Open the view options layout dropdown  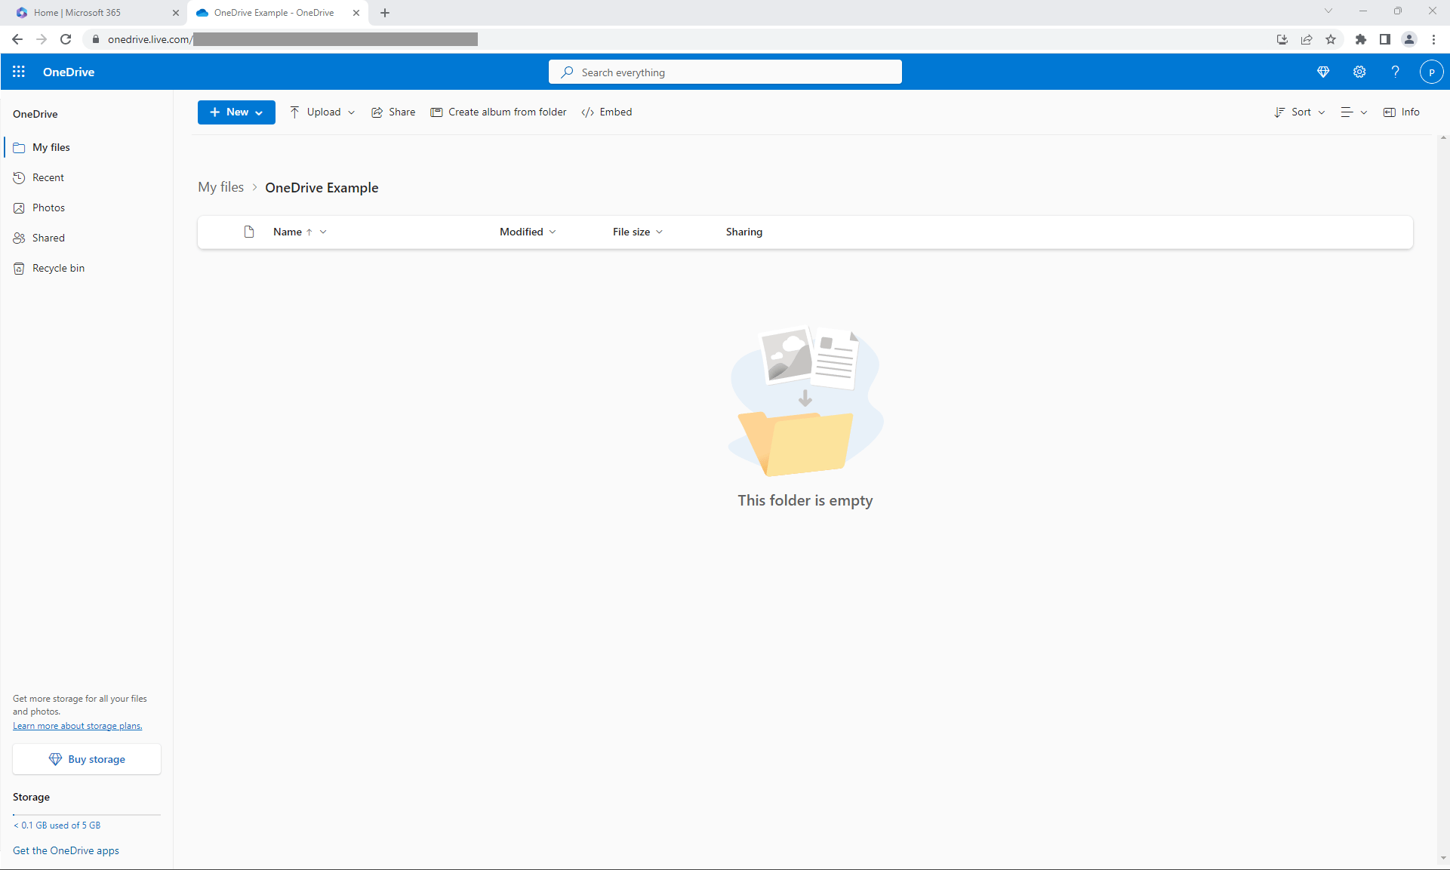pos(1353,112)
